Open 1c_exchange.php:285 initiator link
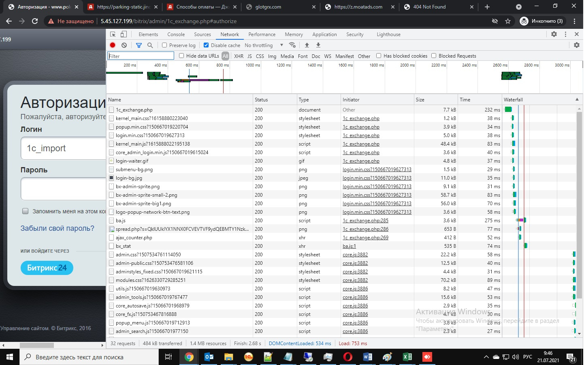 pyautogui.click(x=365, y=221)
